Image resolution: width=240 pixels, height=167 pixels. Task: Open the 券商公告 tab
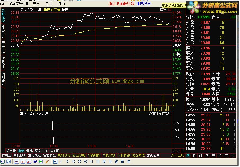tap(153, 155)
